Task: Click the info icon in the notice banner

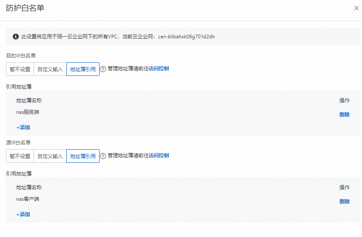Action: pyautogui.click(x=16, y=37)
